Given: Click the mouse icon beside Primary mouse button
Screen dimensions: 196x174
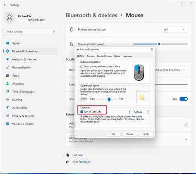Looking at the screenshot, I should 72,29.
